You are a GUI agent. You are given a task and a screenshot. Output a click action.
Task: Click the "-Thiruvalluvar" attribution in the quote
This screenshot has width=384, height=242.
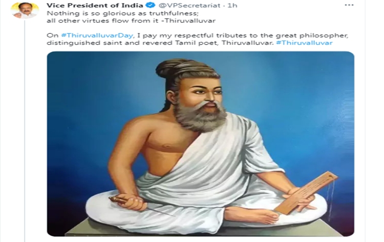(188, 21)
